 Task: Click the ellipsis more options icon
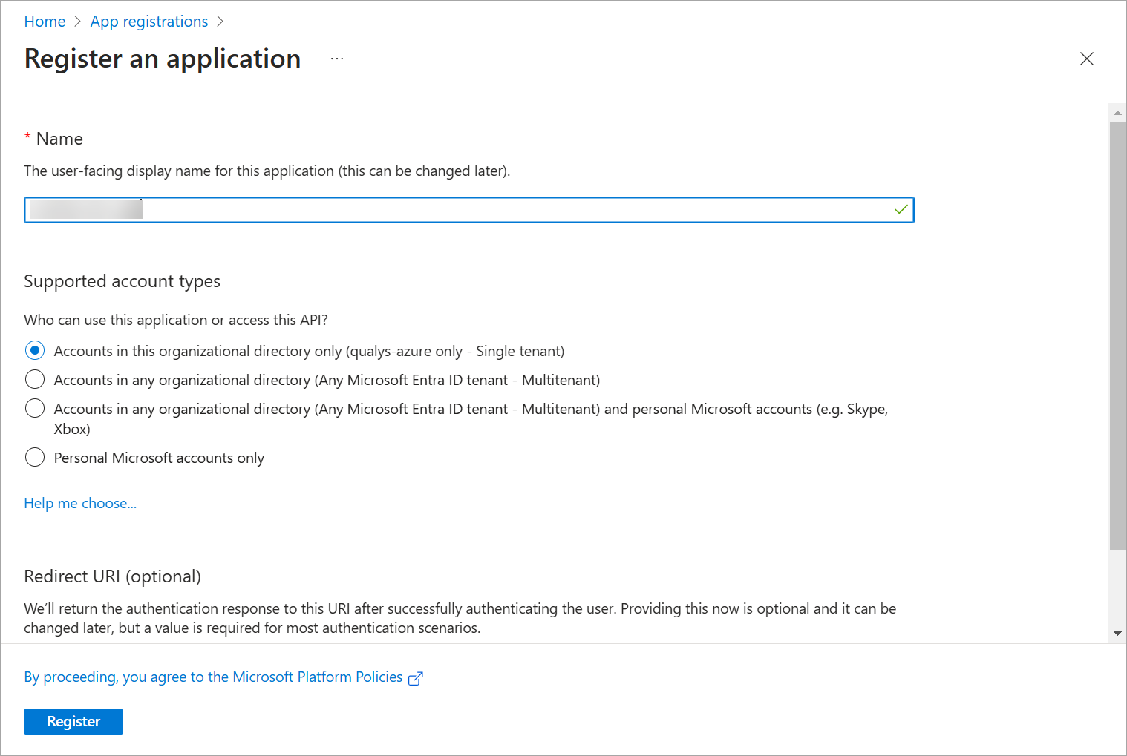[x=337, y=59]
